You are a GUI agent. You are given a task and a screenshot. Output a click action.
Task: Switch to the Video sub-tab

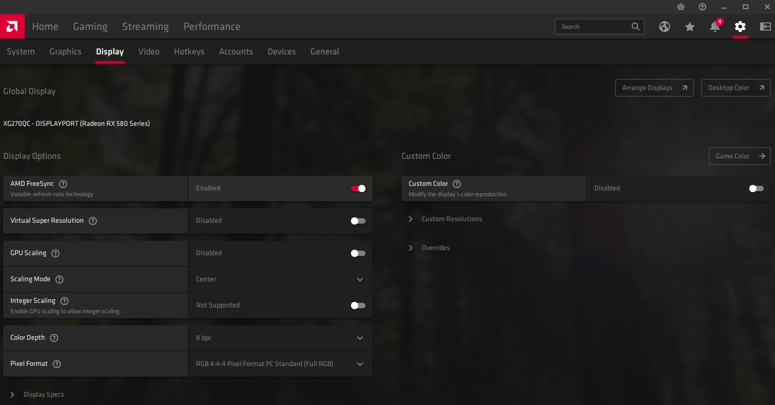(x=149, y=52)
